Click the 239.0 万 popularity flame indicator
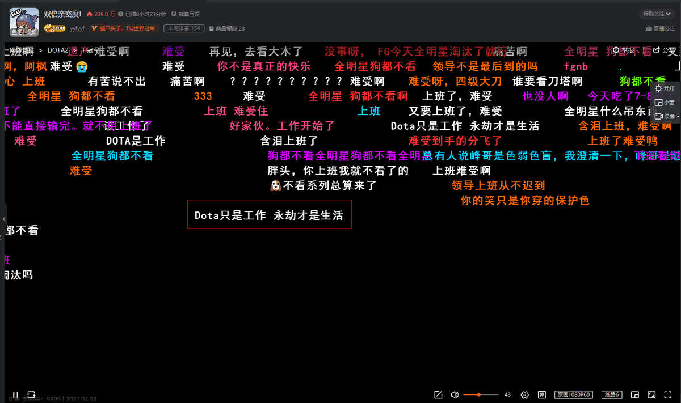681x403 pixels. pos(101,14)
